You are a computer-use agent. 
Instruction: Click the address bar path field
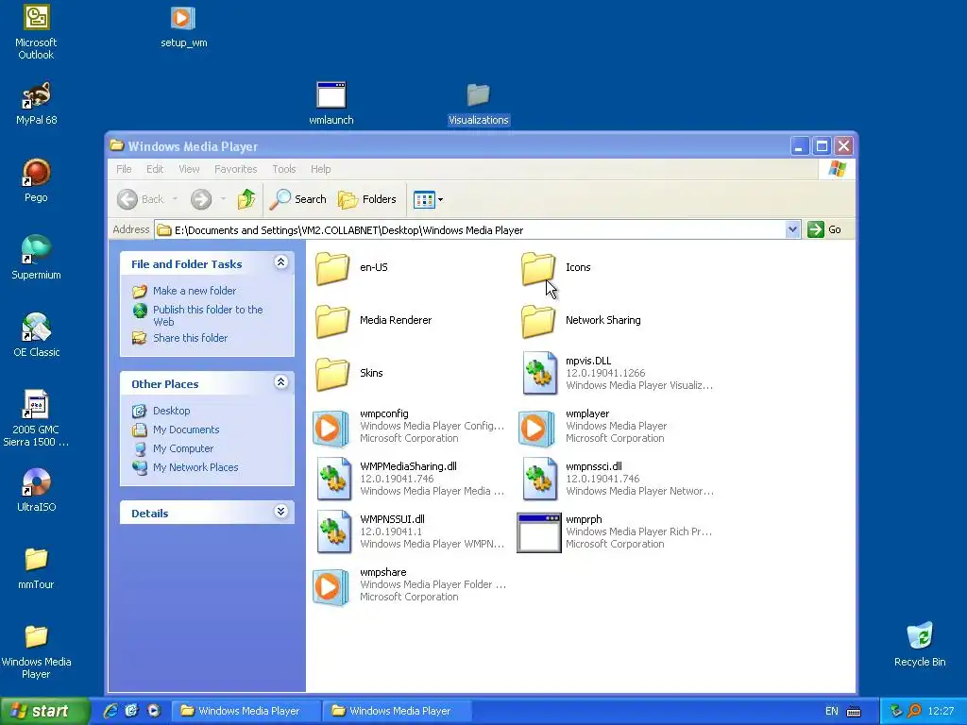click(470, 230)
